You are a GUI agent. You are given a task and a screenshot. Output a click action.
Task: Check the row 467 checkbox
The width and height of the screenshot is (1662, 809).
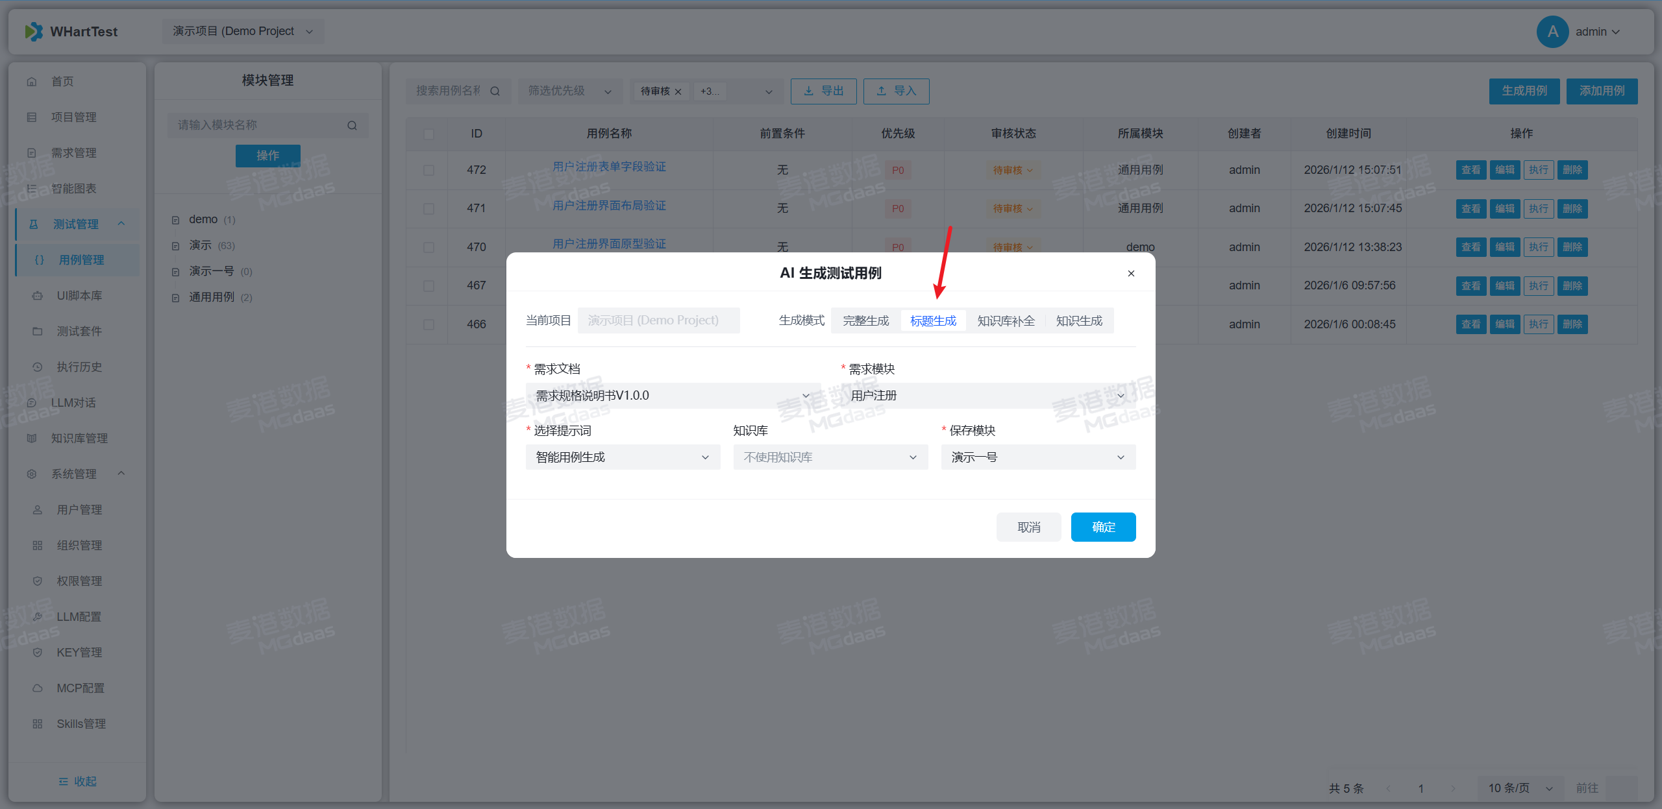point(428,285)
